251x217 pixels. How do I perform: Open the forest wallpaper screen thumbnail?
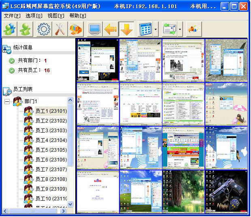[183, 192]
